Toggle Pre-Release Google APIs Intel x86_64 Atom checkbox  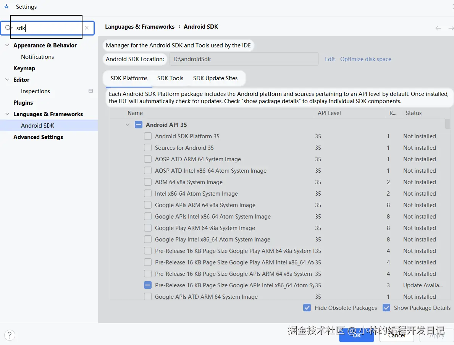(x=148, y=285)
